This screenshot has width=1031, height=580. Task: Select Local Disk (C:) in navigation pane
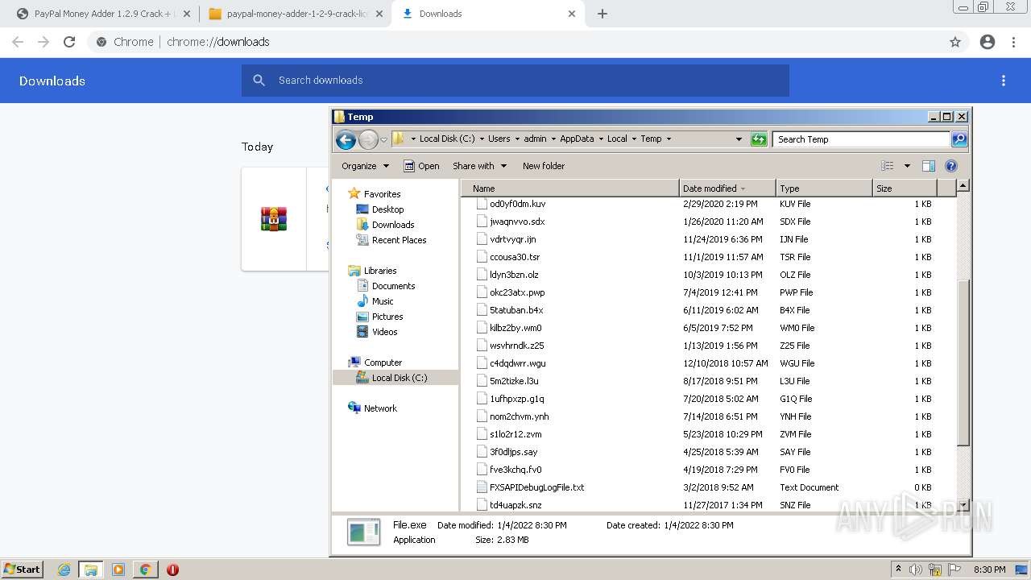tap(399, 378)
